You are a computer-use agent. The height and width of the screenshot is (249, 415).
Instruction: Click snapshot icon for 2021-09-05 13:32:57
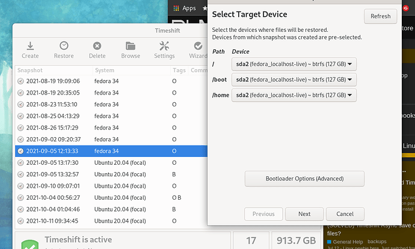click(x=20, y=174)
